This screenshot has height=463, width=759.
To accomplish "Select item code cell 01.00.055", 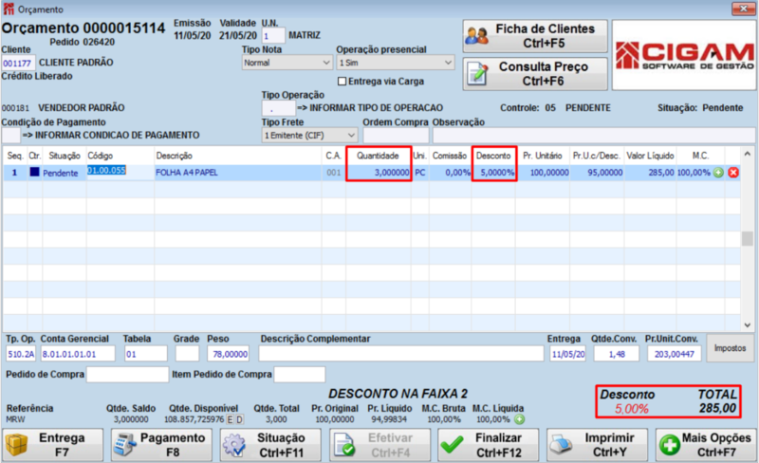I will pyautogui.click(x=120, y=173).
